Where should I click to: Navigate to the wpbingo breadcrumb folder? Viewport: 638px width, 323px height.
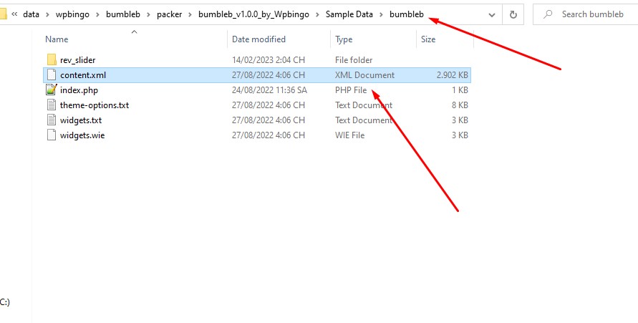click(72, 14)
